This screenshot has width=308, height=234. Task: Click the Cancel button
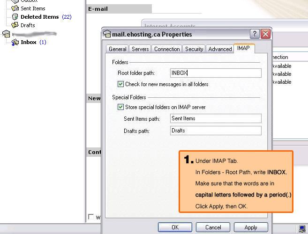coord(213,227)
